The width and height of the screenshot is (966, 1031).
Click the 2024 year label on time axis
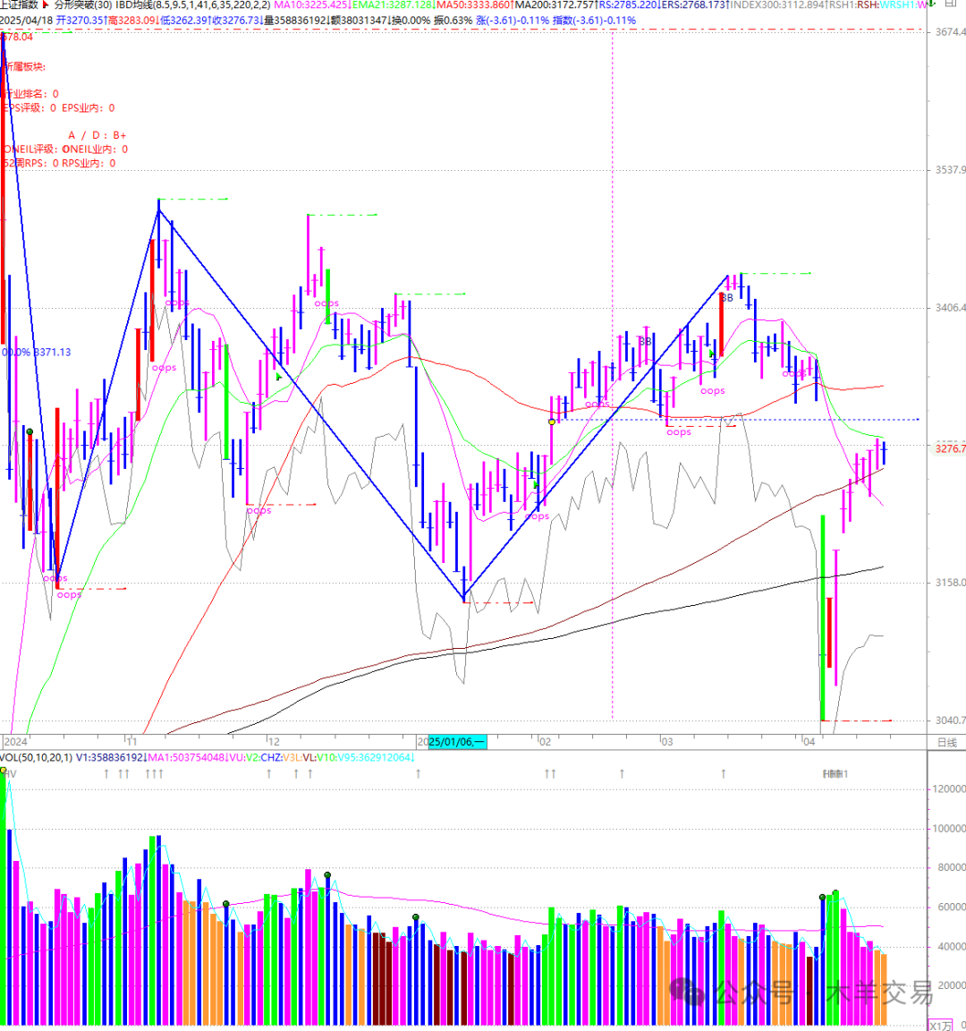(16, 742)
